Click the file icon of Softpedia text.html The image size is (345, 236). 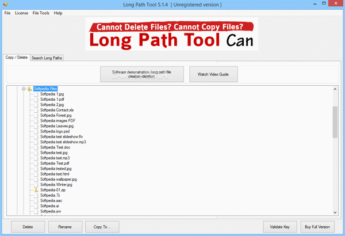point(36,174)
